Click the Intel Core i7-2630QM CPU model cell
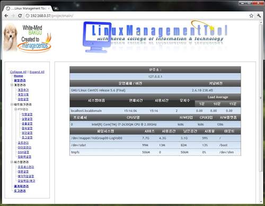This screenshot has height=206, width=265. click(124, 125)
